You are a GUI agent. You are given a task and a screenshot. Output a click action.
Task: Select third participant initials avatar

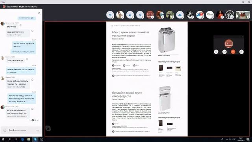[130, 15]
